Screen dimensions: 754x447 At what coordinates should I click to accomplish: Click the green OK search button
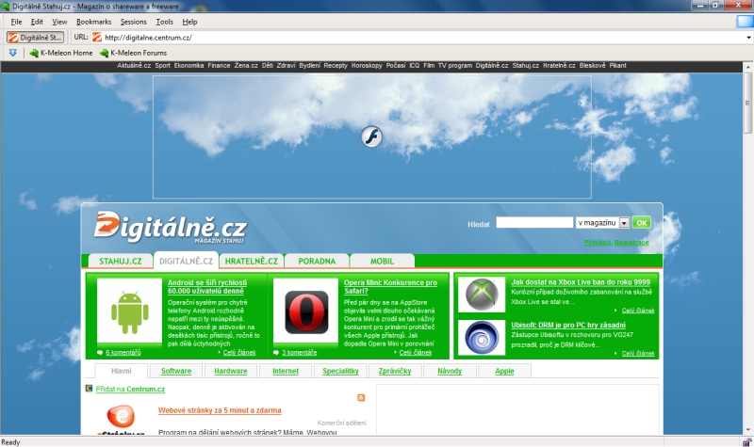[642, 223]
